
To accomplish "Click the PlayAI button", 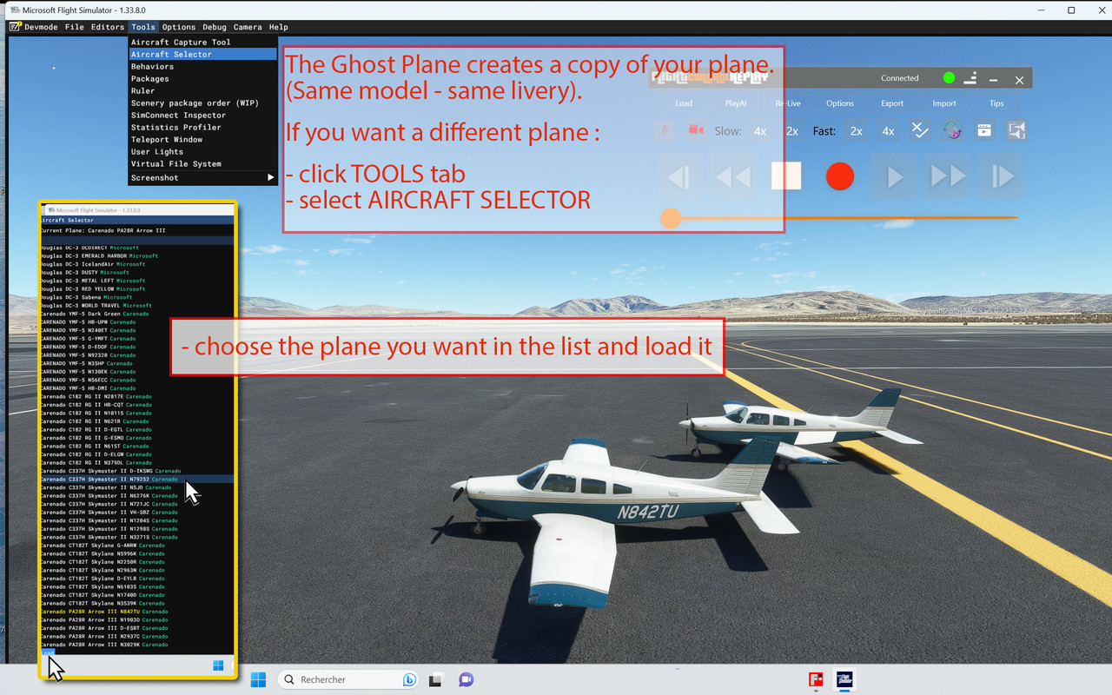I will tap(736, 103).
